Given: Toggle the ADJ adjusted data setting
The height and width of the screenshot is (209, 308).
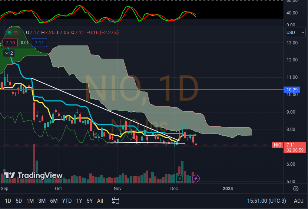Looking at the screenshot, I should pyautogui.click(x=299, y=201).
